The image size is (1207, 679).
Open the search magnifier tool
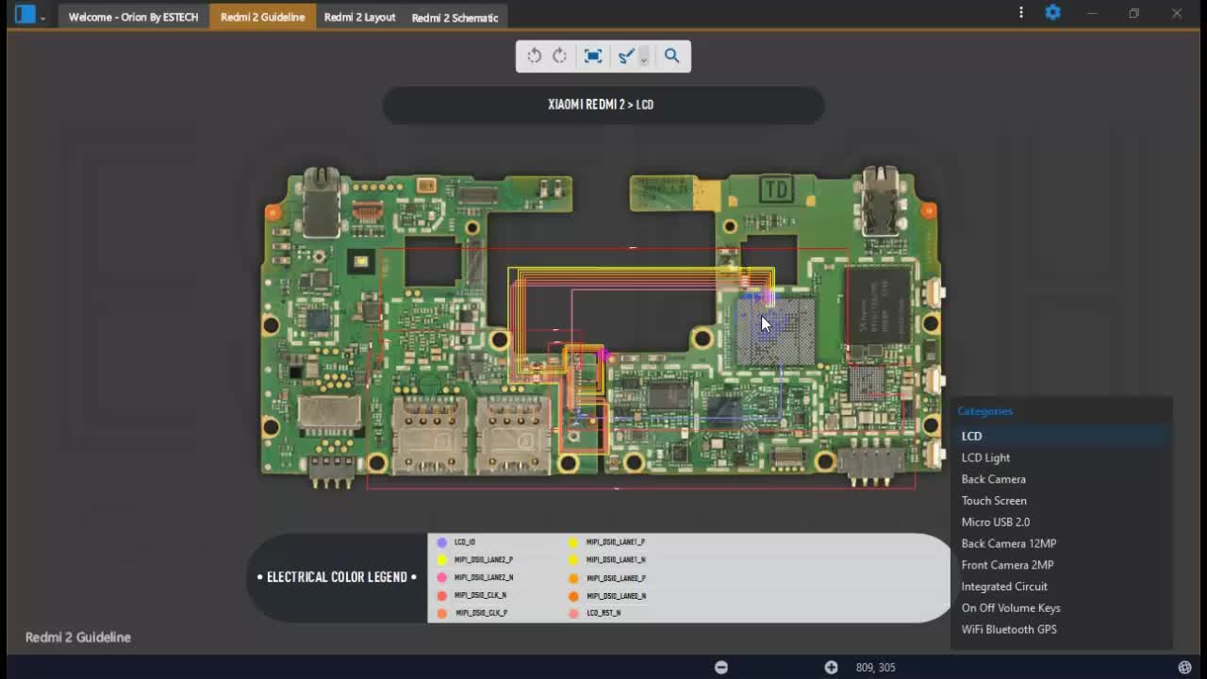(671, 56)
